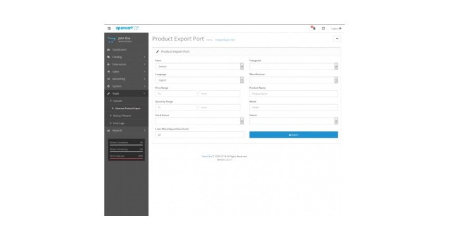Viewport: 449px width, 240px height.
Task: Click the OpenCart logo in the header
Action: pyautogui.click(x=127, y=28)
